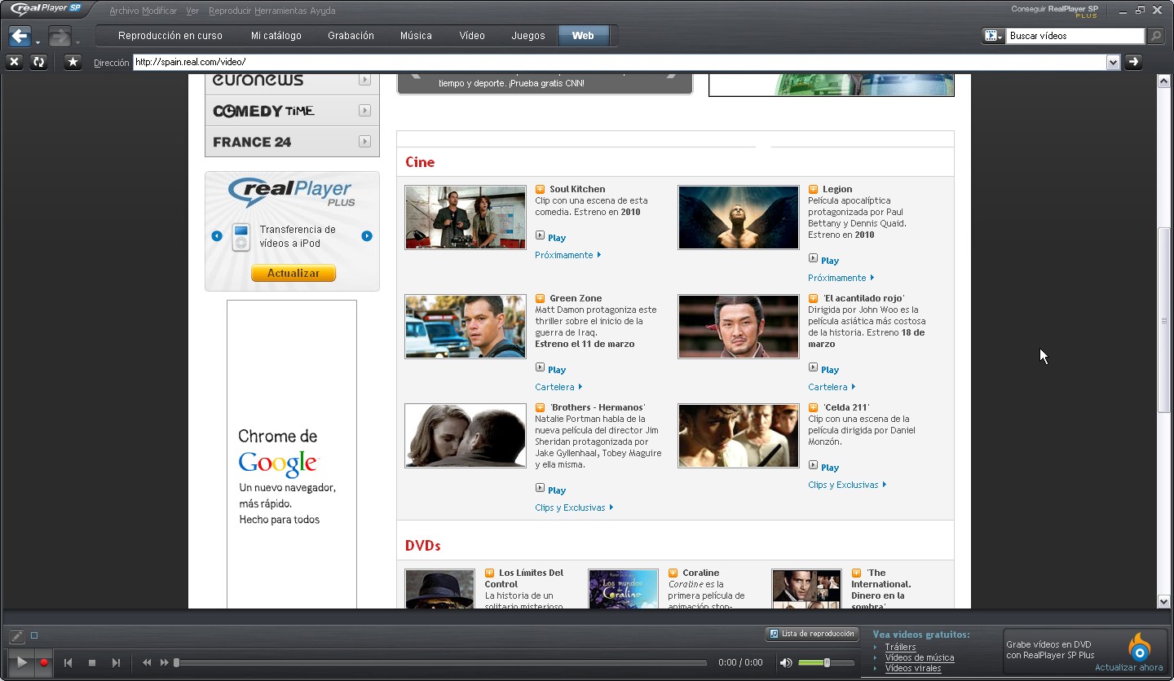Click the fast forward button
1174x681 pixels.
coord(165,663)
